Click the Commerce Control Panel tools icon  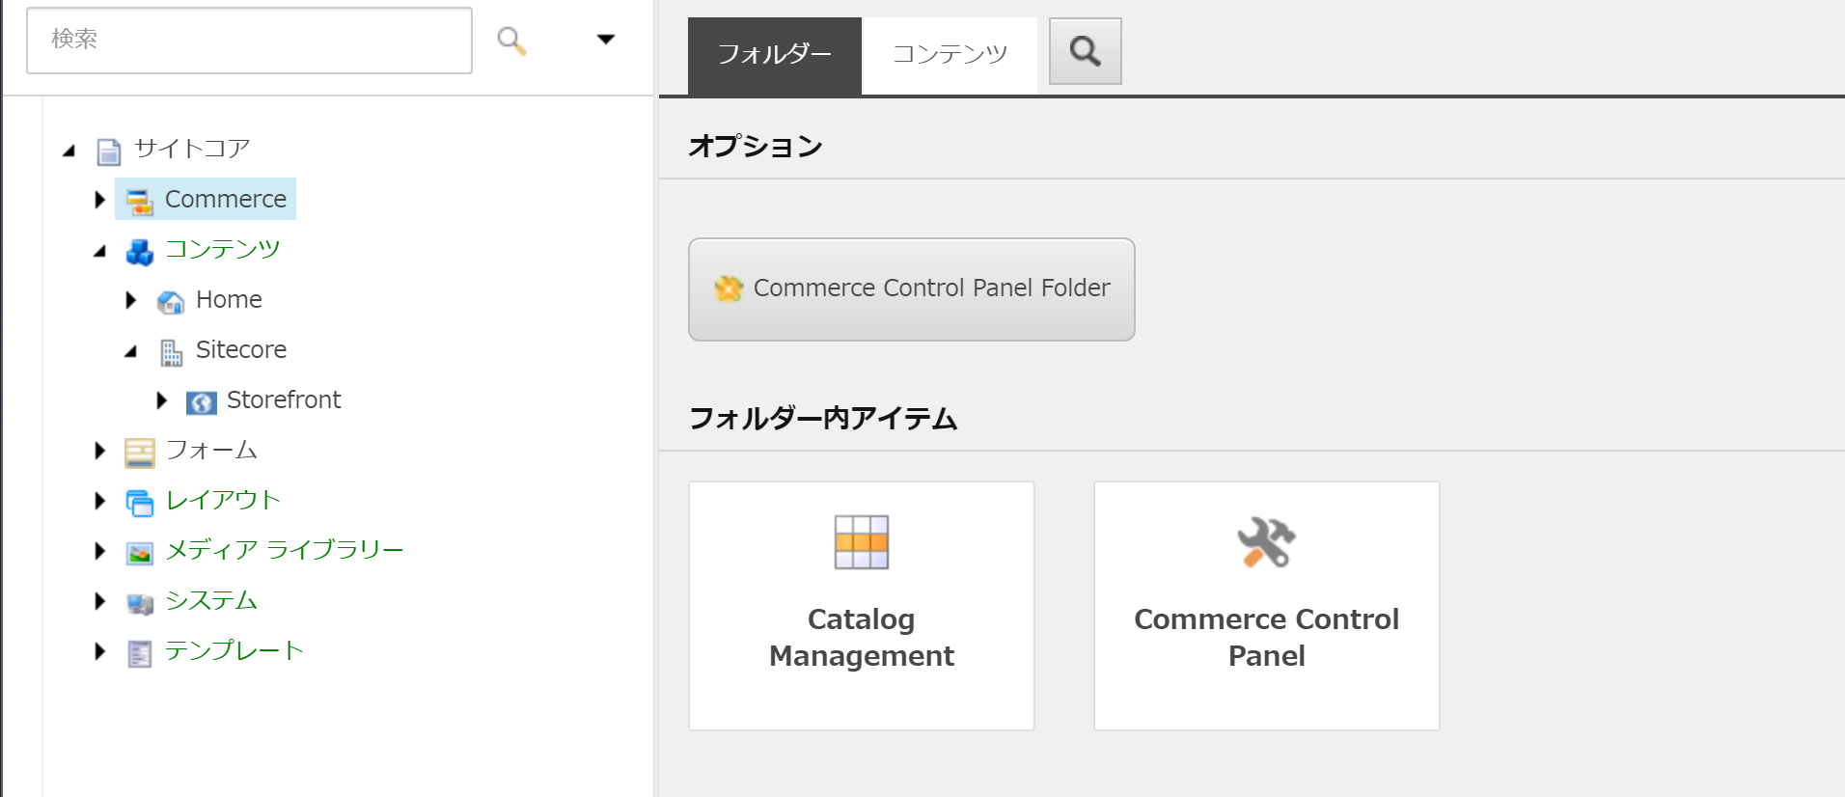(x=1267, y=542)
